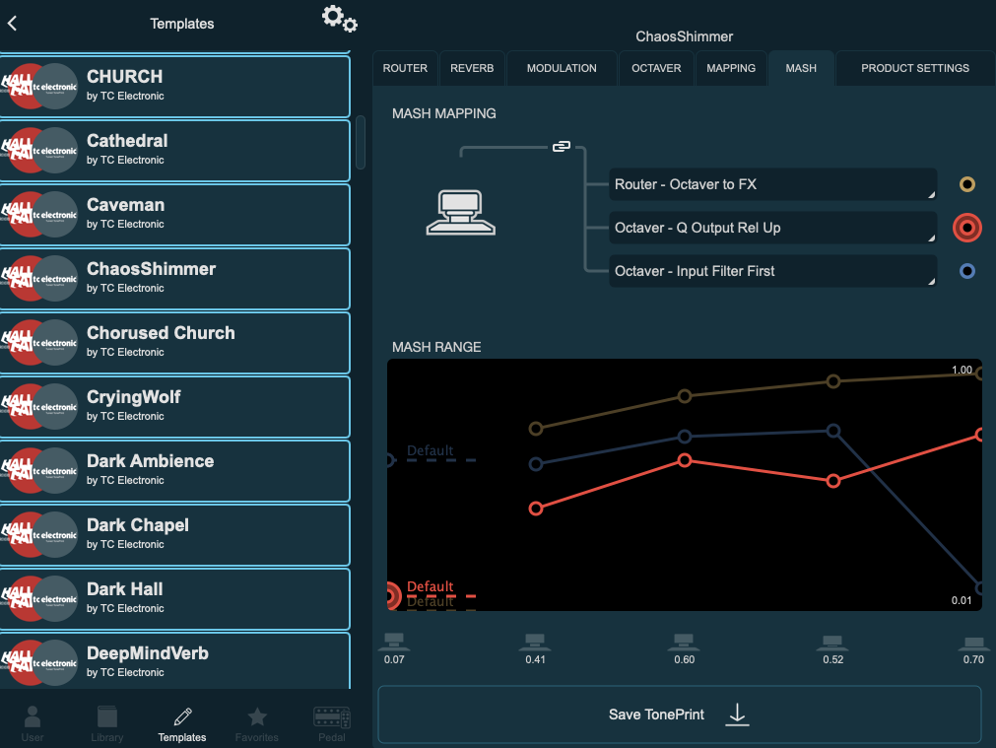This screenshot has height=748, width=996.
Task: Select the blue mapping indicator dot
Action: click(x=966, y=271)
